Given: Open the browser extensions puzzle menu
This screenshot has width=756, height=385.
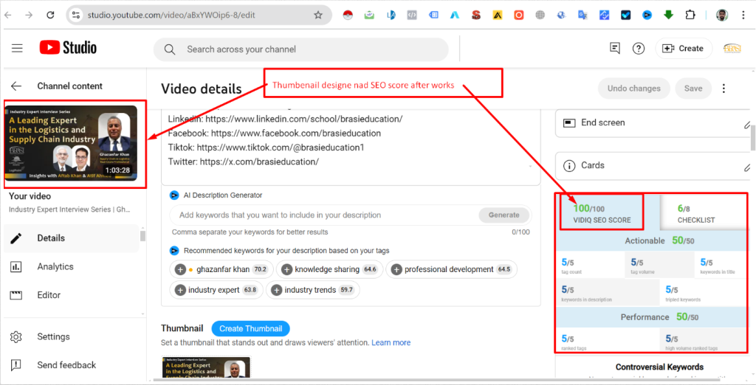Looking at the screenshot, I should point(690,15).
